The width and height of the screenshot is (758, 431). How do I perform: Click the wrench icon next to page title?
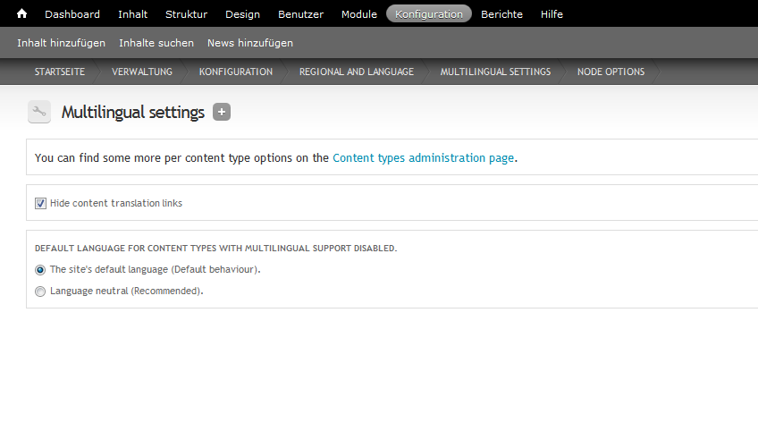pos(39,112)
